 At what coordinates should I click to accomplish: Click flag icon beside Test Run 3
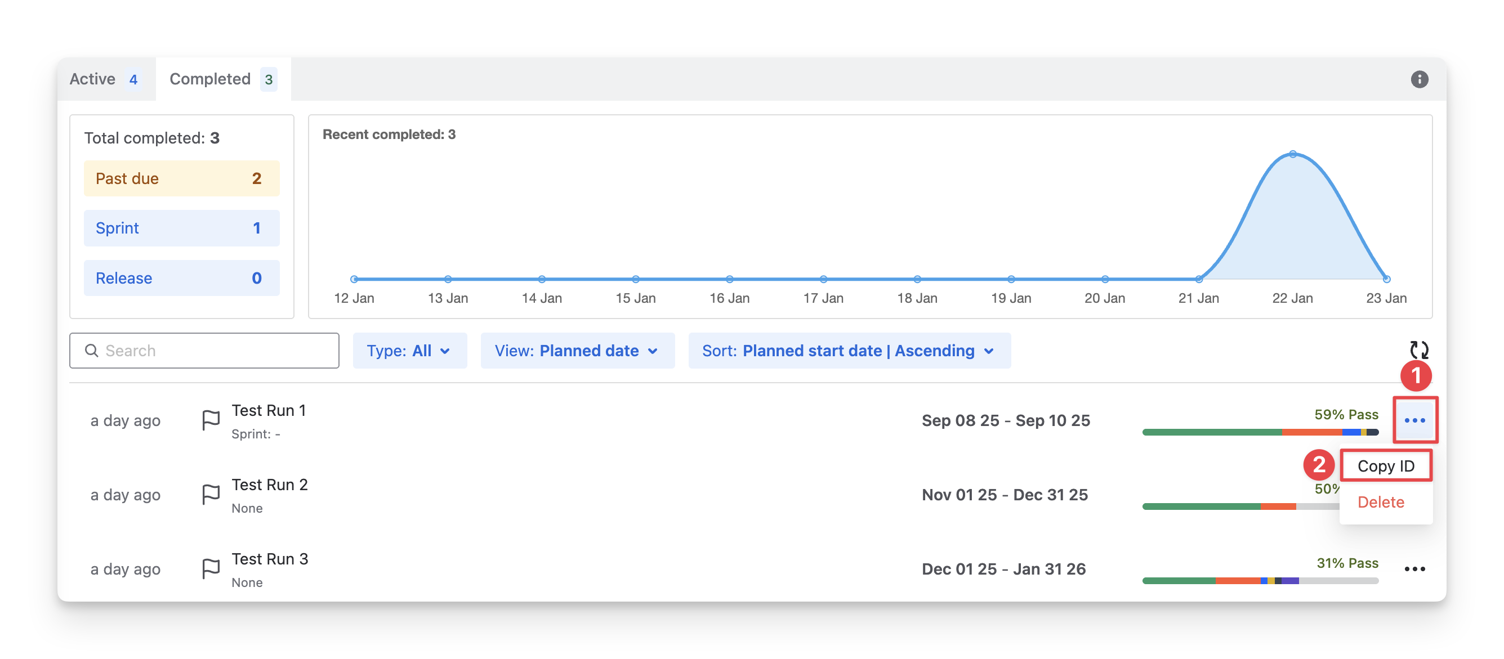[x=211, y=568]
